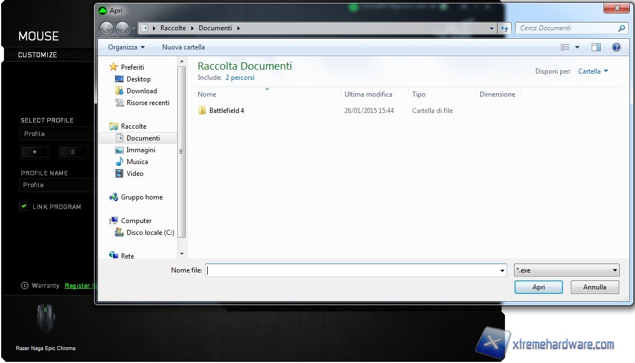Open the Organizza dropdown menu
The height and width of the screenshot is (363, 635).
click(x=126, y=47)
